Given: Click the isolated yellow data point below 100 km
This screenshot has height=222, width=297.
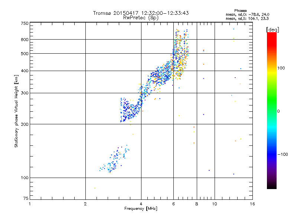Looking at the screenshot, I should 95,188.
